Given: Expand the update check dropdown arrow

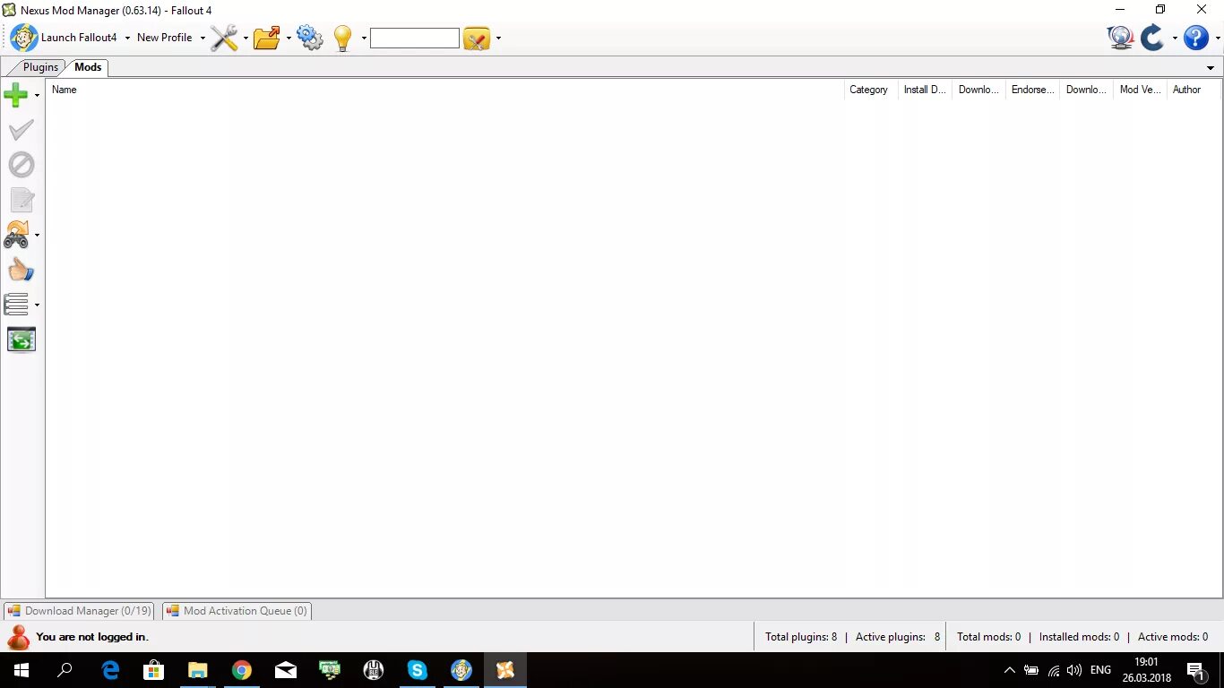Looking at the screenshot, I should tap(1175, 39).
